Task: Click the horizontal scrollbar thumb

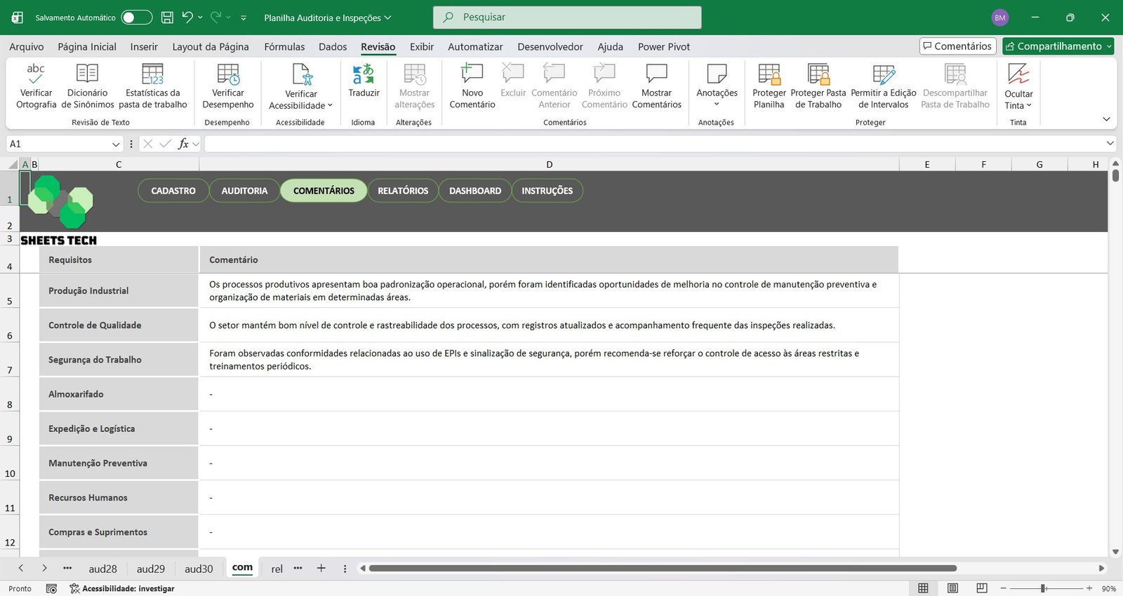Action: (x=663, y=568)
